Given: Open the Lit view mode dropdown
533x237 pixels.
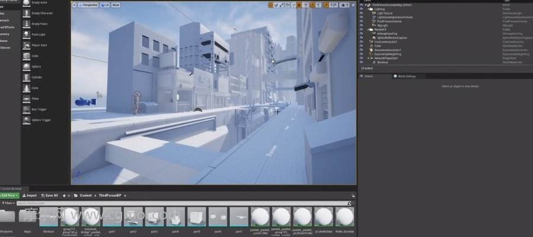Looking at the screenshot, I should point(105,5).
